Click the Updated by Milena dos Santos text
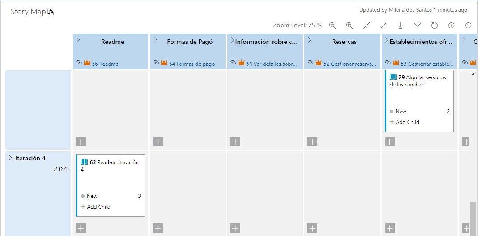Image resolution: width=478 pixels, height=236 pixels. point(413,10)
